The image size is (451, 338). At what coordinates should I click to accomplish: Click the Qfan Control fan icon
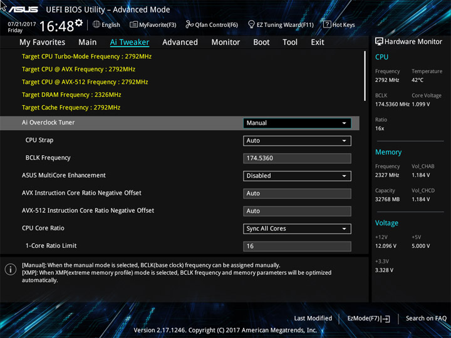point(189,24)
